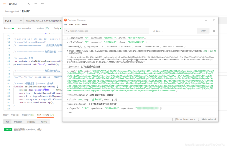
Task: Enable Hide network checkbox
Action: (199, 119)
